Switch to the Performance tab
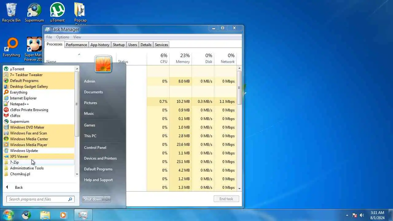Image resolution: width=393 pixels, height=221 pixels. (76, 45)
